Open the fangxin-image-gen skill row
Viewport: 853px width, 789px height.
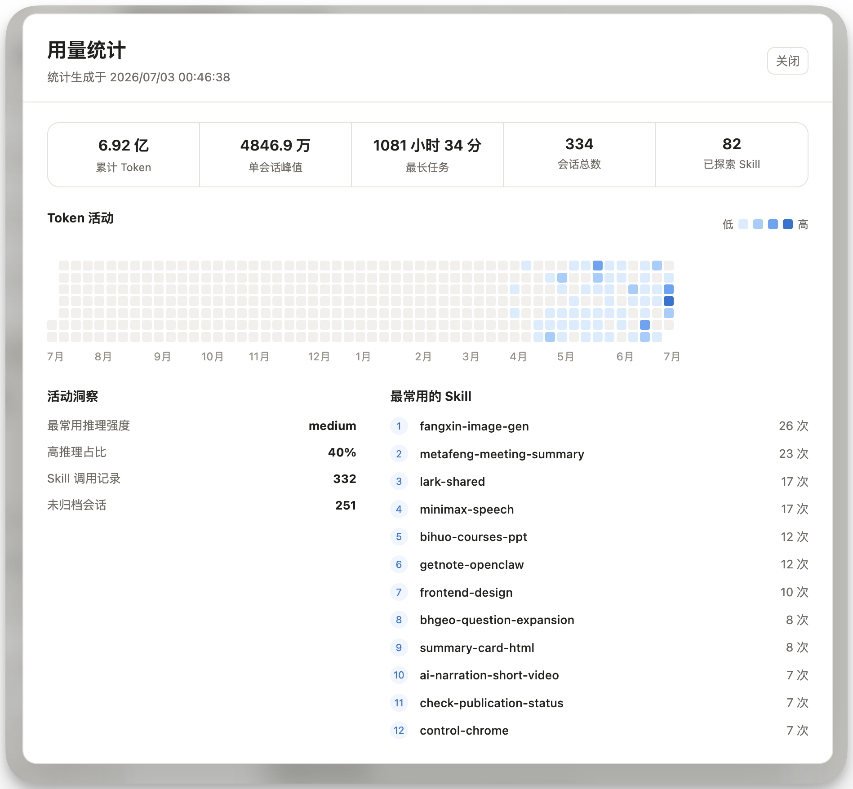599,426
